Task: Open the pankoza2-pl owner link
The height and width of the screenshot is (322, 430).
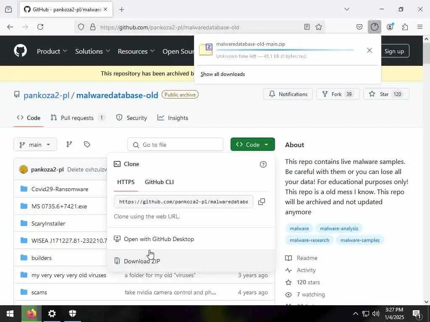Action: pos(46,95)
